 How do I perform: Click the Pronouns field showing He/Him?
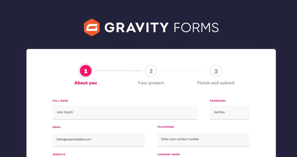click(x=230, y=112)
